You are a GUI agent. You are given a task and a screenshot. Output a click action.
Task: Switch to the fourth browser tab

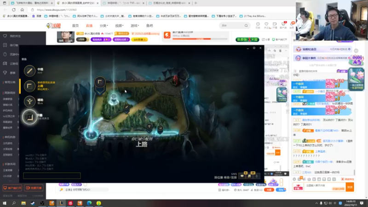[x=169, y=3]
